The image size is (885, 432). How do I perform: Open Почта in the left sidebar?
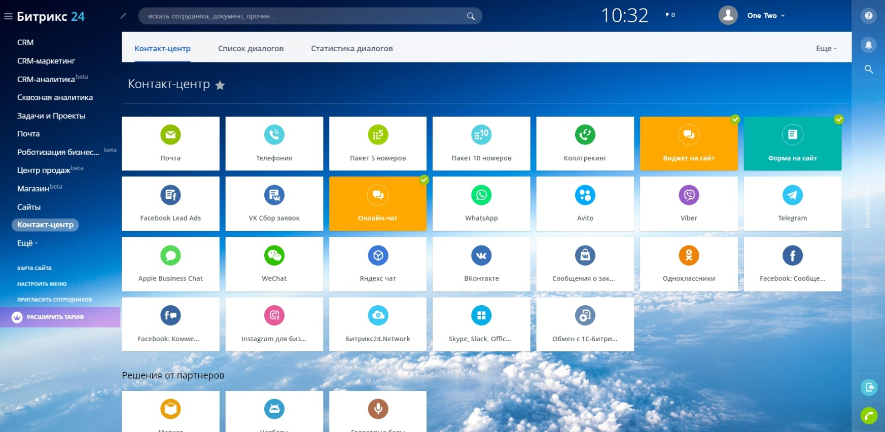(x=28, y=134)
